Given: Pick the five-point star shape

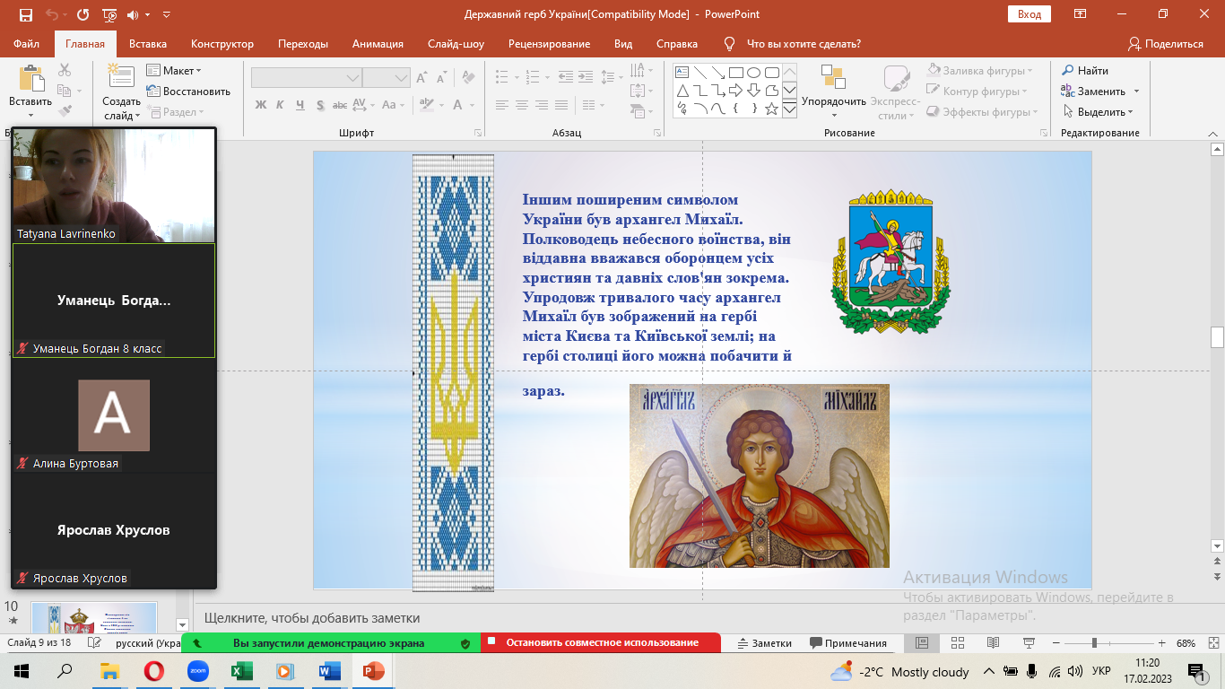Looking at the screenshot, I should (x=771, y=109).
